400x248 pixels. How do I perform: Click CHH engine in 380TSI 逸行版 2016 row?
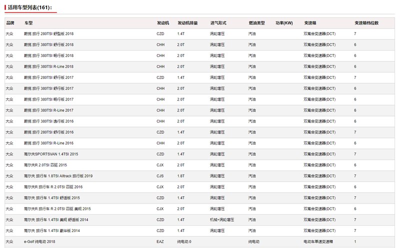[160, 121]
